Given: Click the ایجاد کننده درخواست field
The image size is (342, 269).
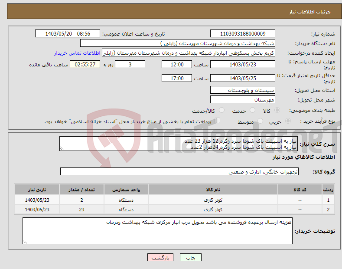Looking at the screenshot, I should tap(189, 53).
